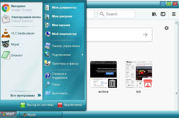
Task: Open the itch site thumbnail preview
Action: (x=139, y=74)
